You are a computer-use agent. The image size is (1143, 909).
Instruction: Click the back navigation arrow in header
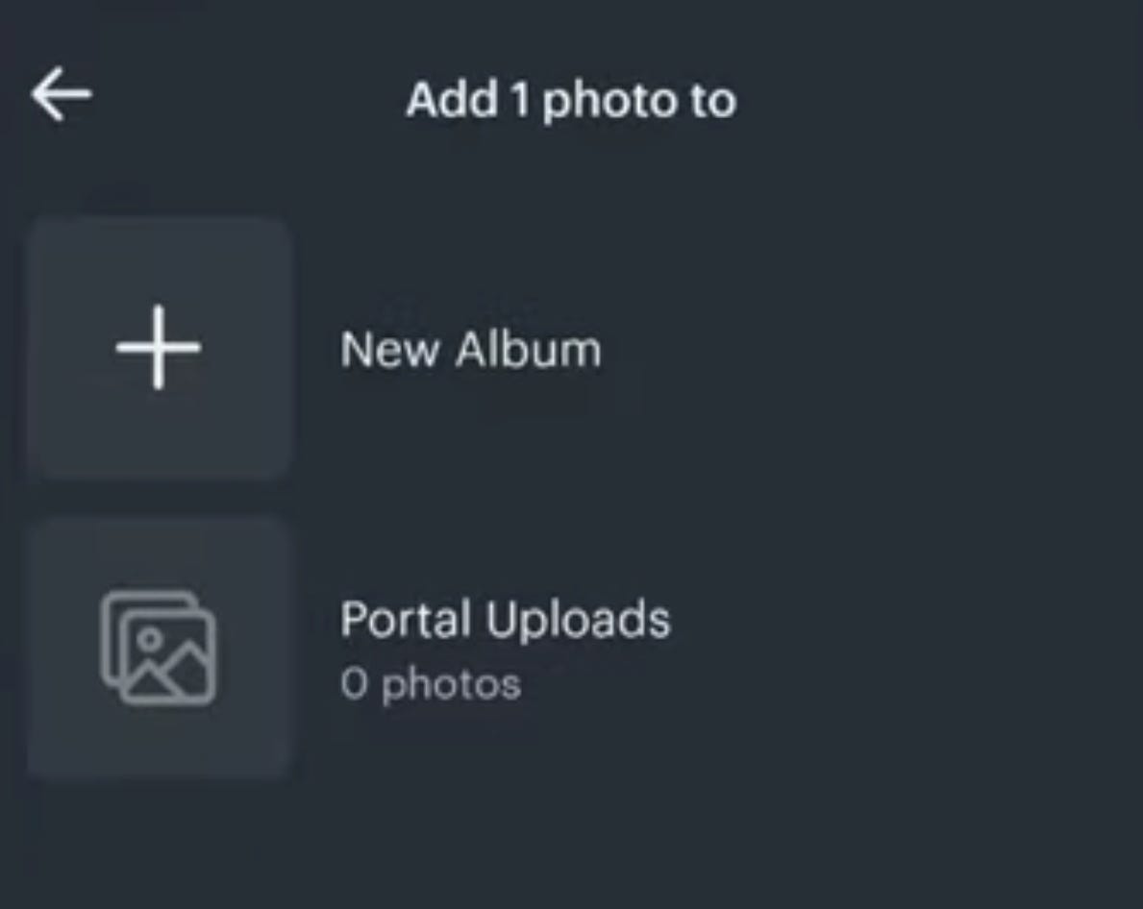coord(62,94)
